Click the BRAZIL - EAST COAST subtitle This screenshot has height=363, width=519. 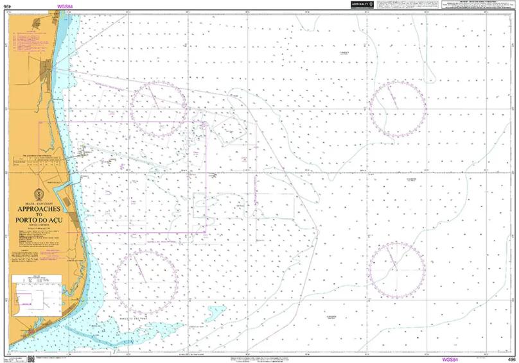(39, 203)
